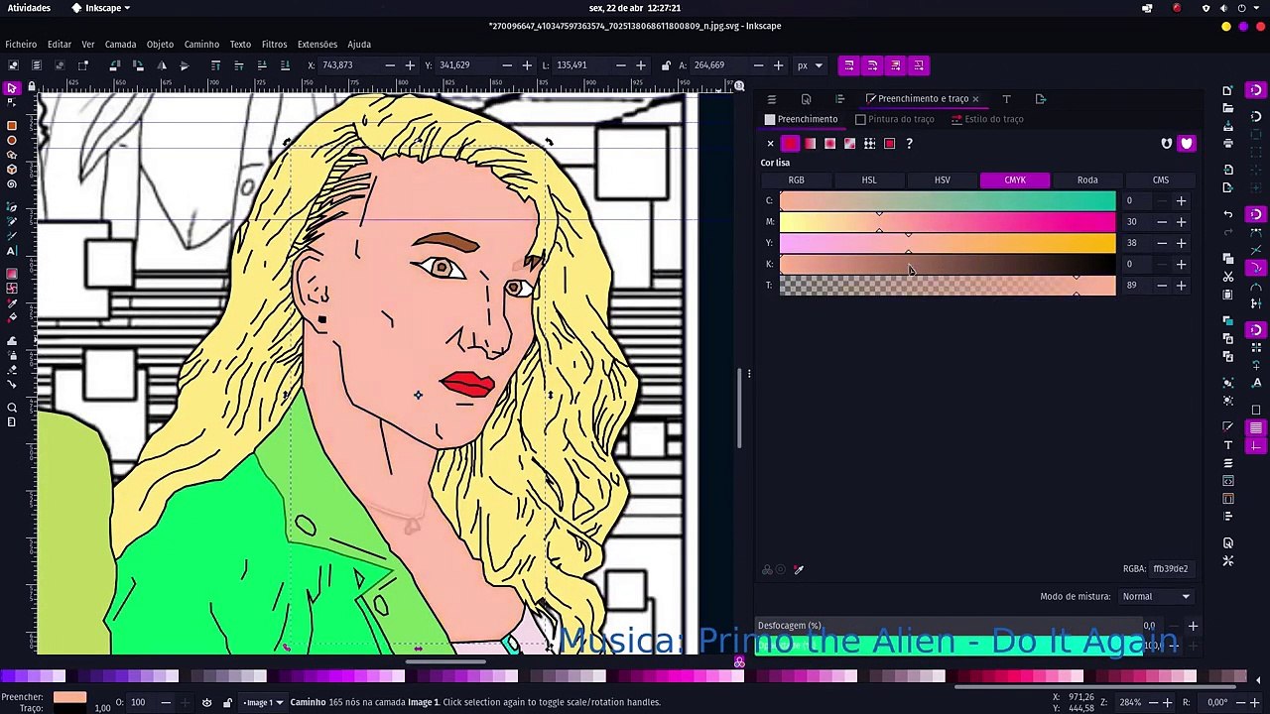The width and height of the screenshot is (1270, 714).
Task: Open the Filtros menu
Action: (x=275, y=44)
